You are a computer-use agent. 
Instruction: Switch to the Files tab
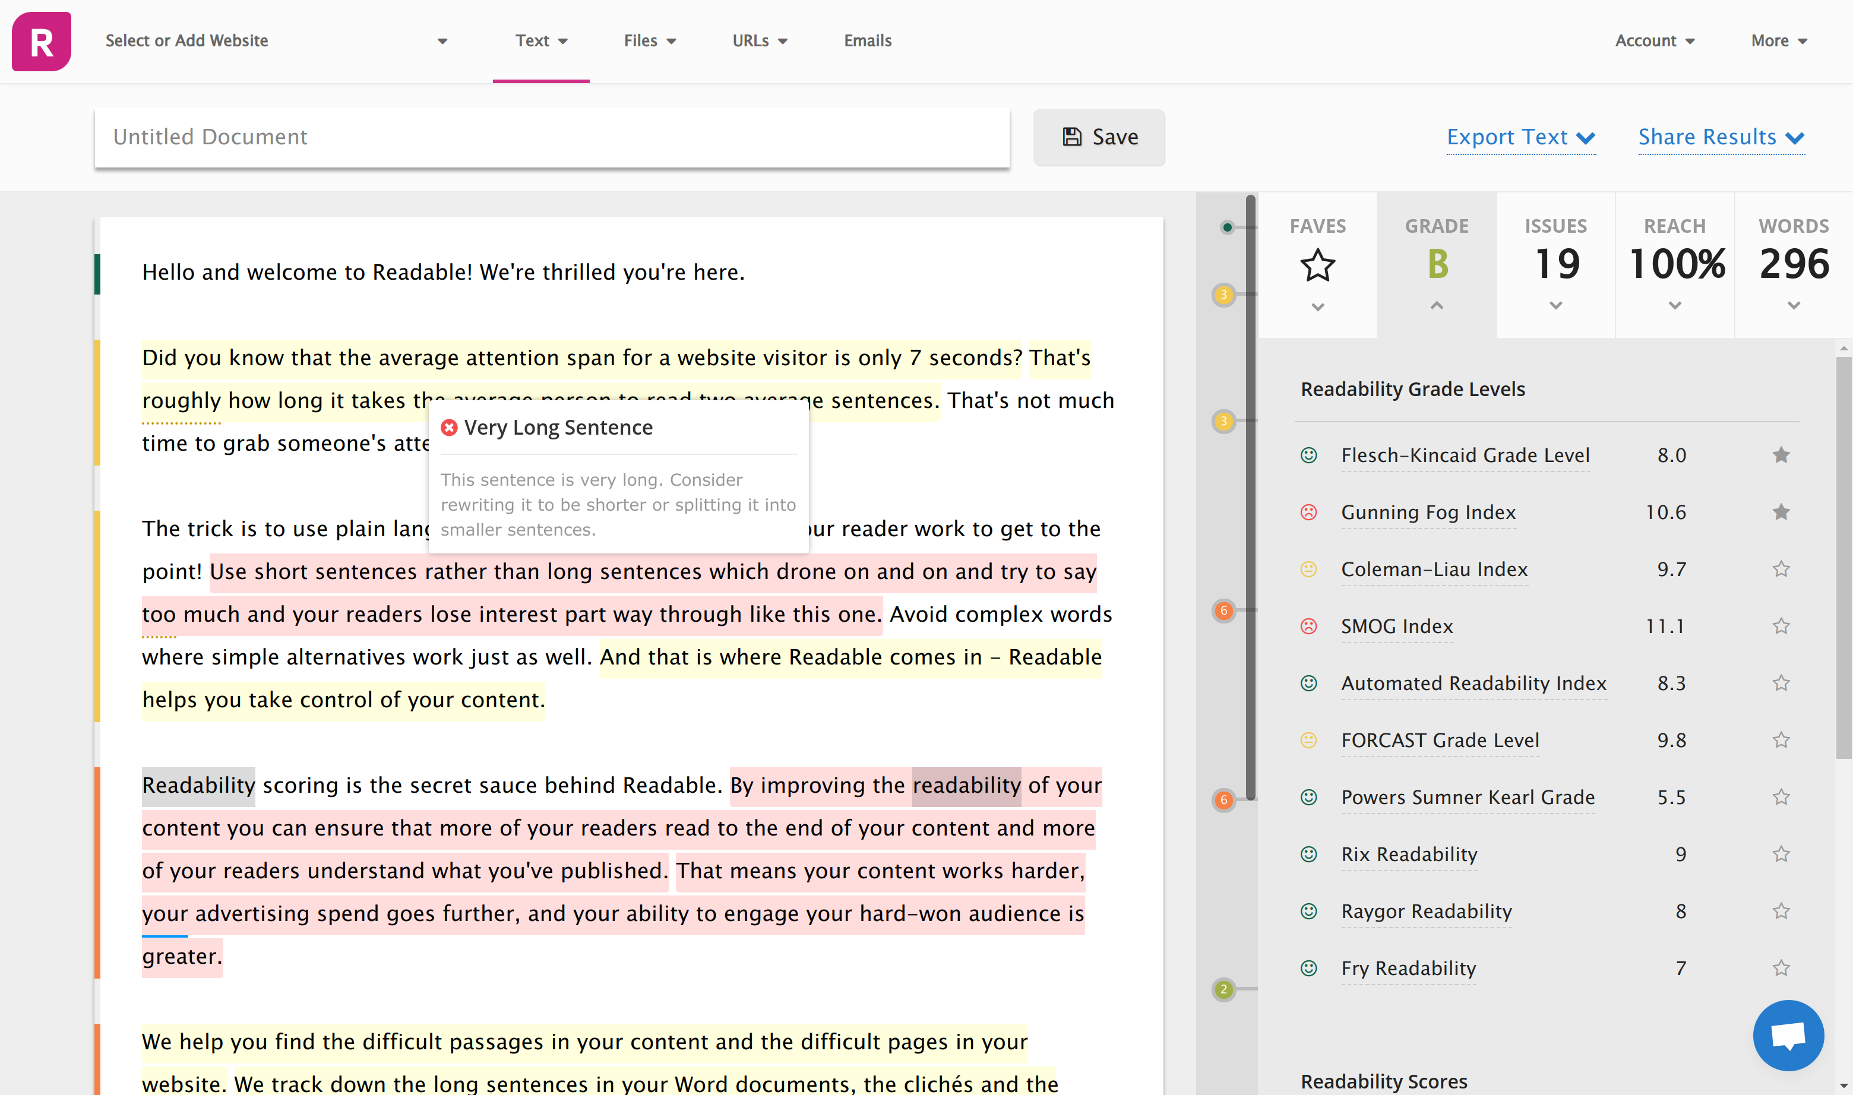[648, 40]
